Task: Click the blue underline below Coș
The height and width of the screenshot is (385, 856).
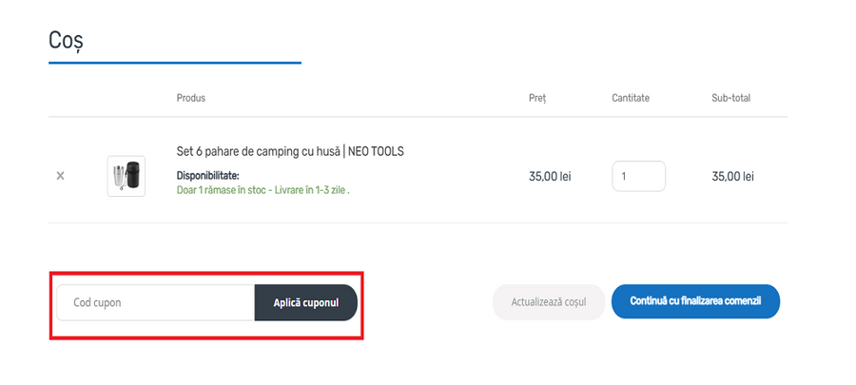Action: point(175,63)
